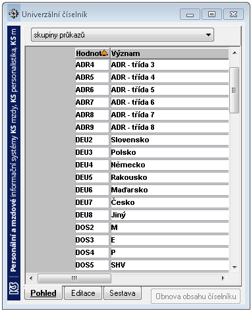Click the cell ADR - třída 3
Image resolution: width=251 pixels, height=311 pixels.
tap(169, 65)
